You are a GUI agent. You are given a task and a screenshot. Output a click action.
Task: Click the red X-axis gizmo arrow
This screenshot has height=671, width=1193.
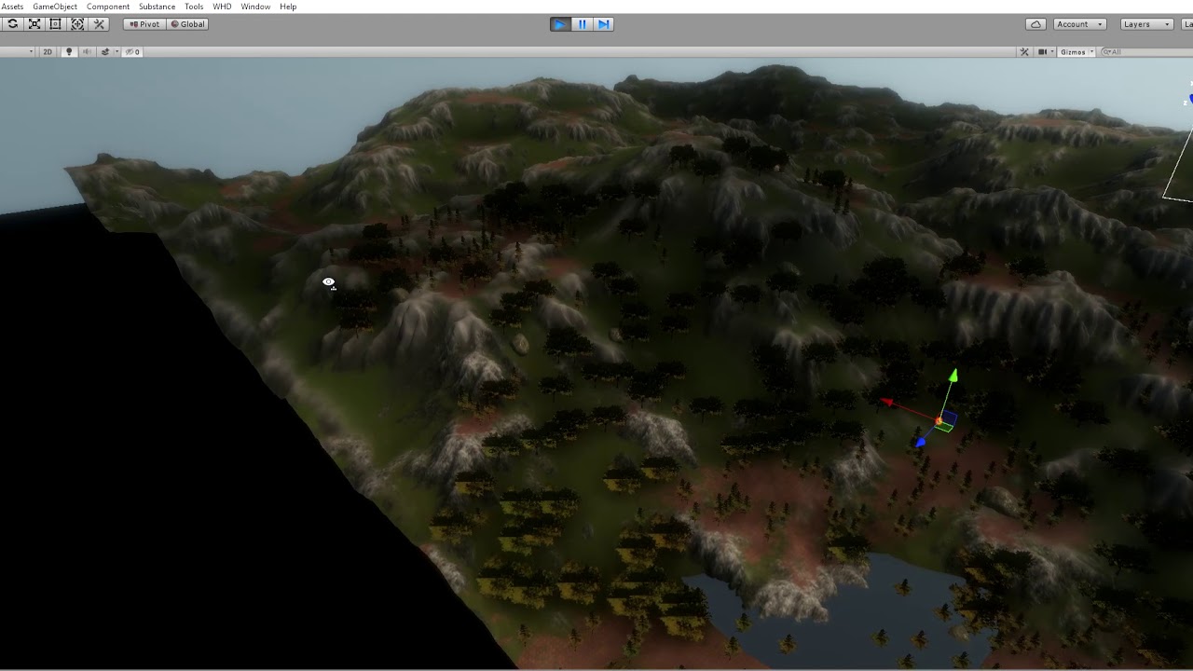click(x=888, y=403)
